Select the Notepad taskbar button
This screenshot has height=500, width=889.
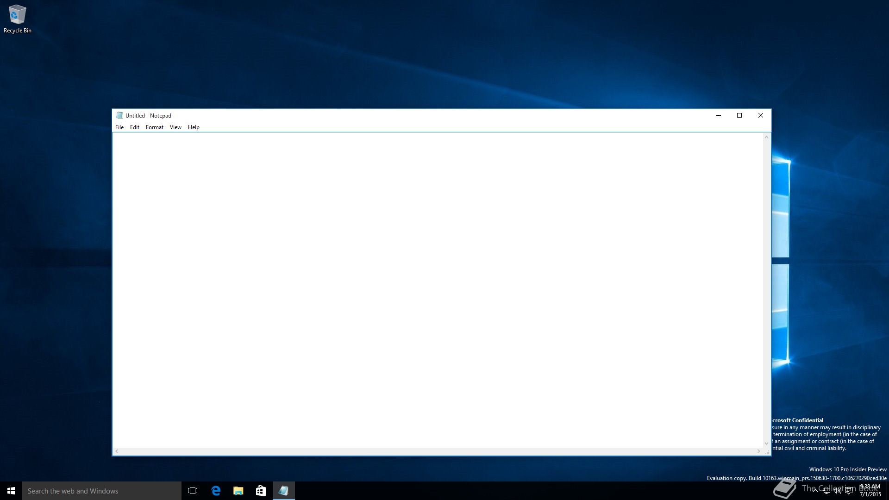click(x=283, y=491)
